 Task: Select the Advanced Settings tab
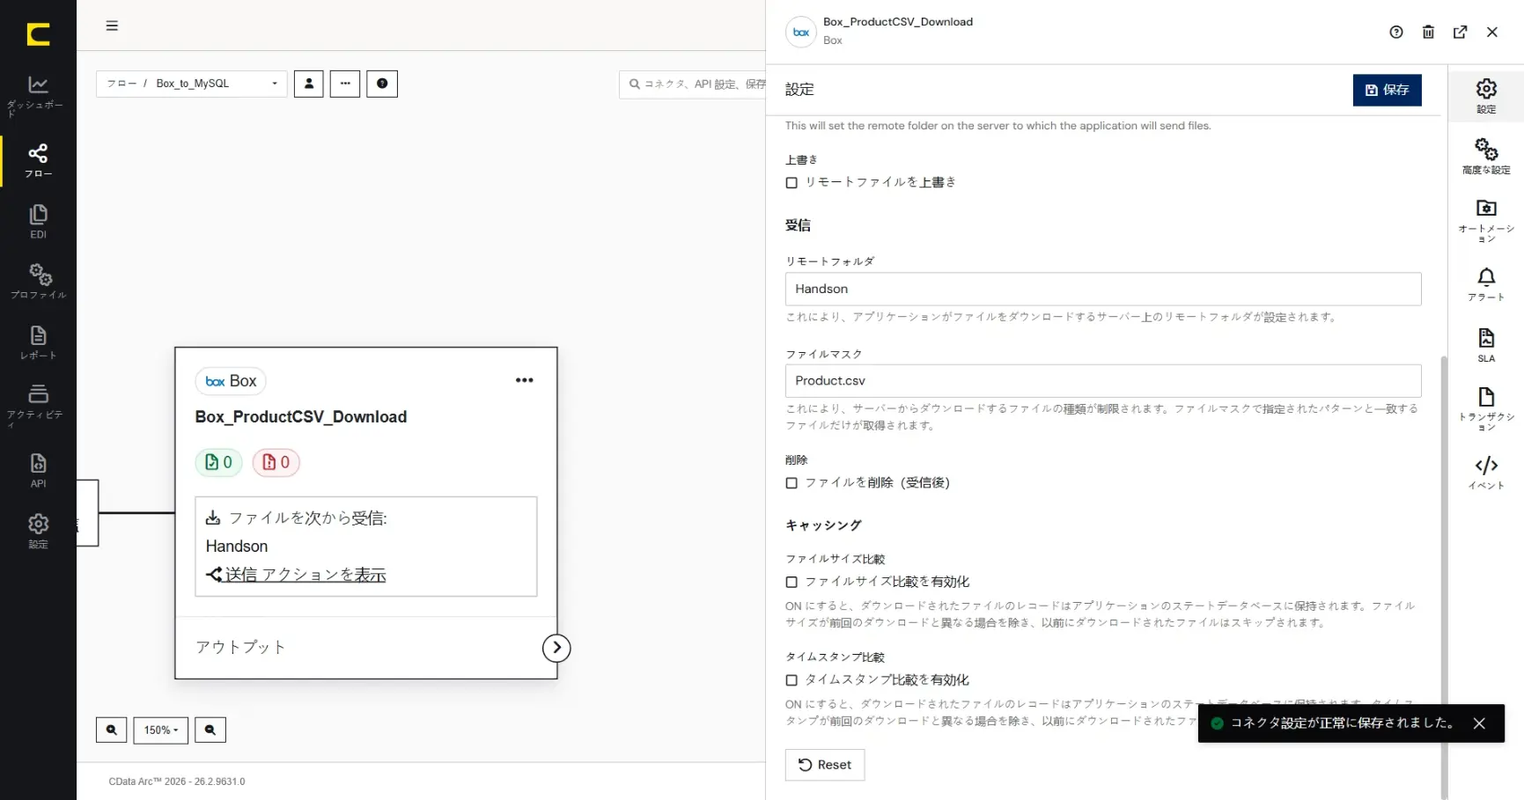pos(1486,156)
